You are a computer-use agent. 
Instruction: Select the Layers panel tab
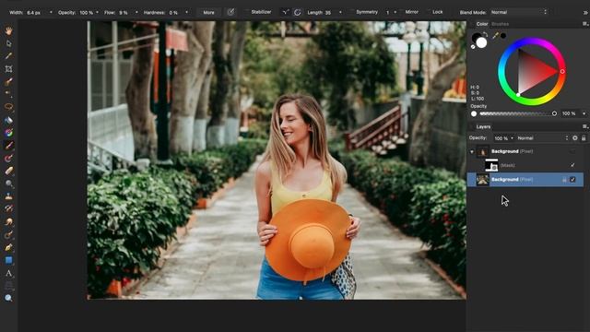tap(483, 127)
